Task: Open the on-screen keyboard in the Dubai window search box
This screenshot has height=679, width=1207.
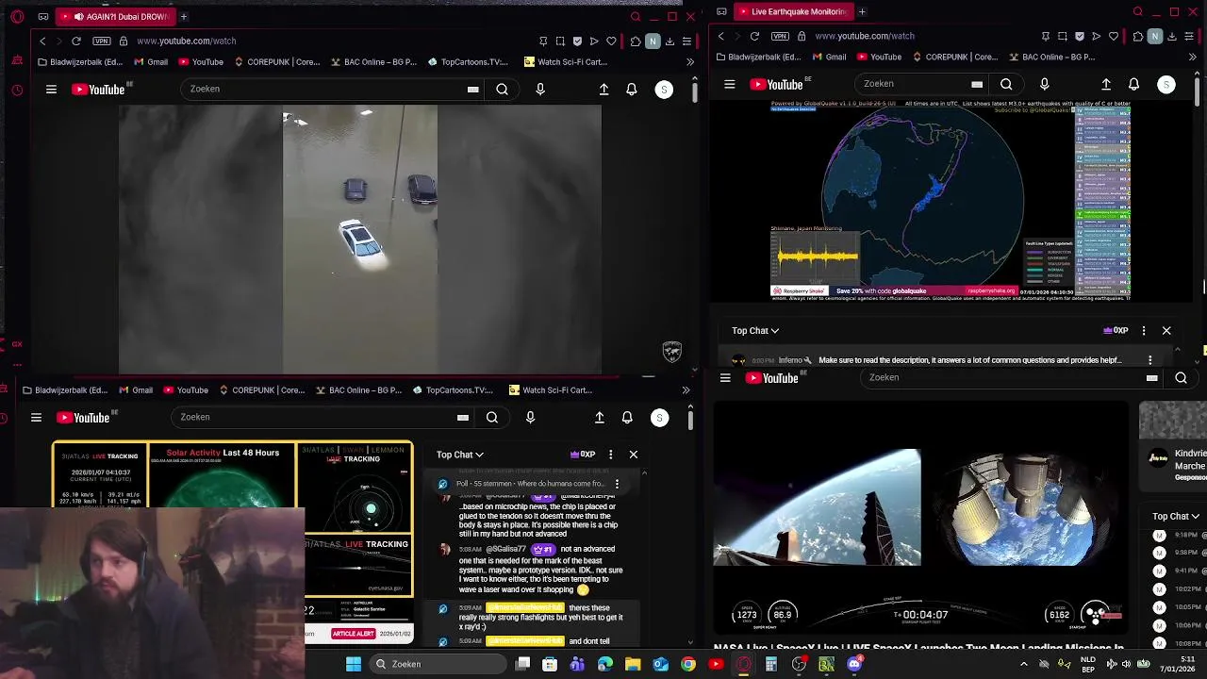Action: pos(472,90)
